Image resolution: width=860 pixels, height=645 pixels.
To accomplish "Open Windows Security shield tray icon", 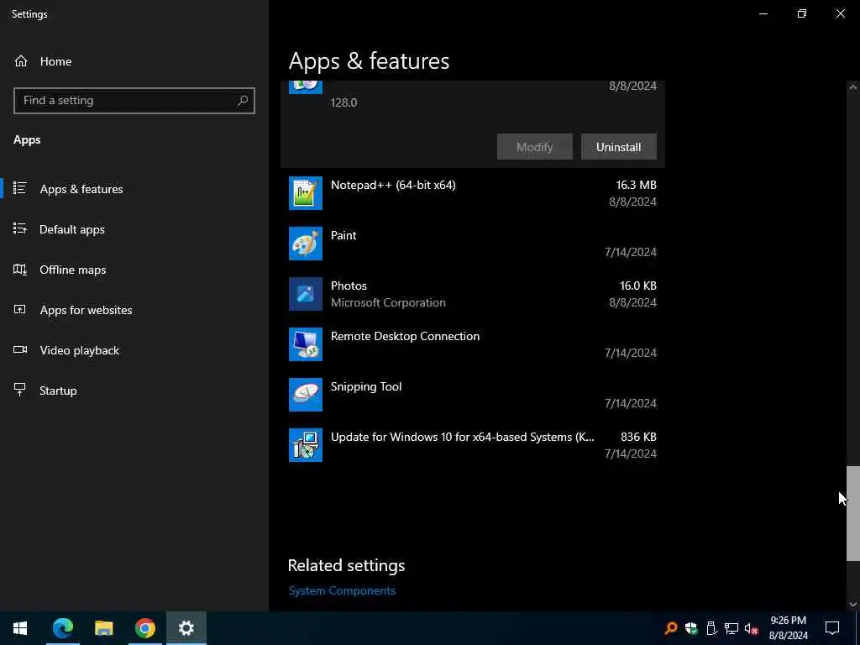I will tap(691, 628).
